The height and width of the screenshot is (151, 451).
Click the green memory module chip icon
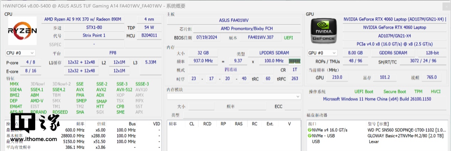295,61
